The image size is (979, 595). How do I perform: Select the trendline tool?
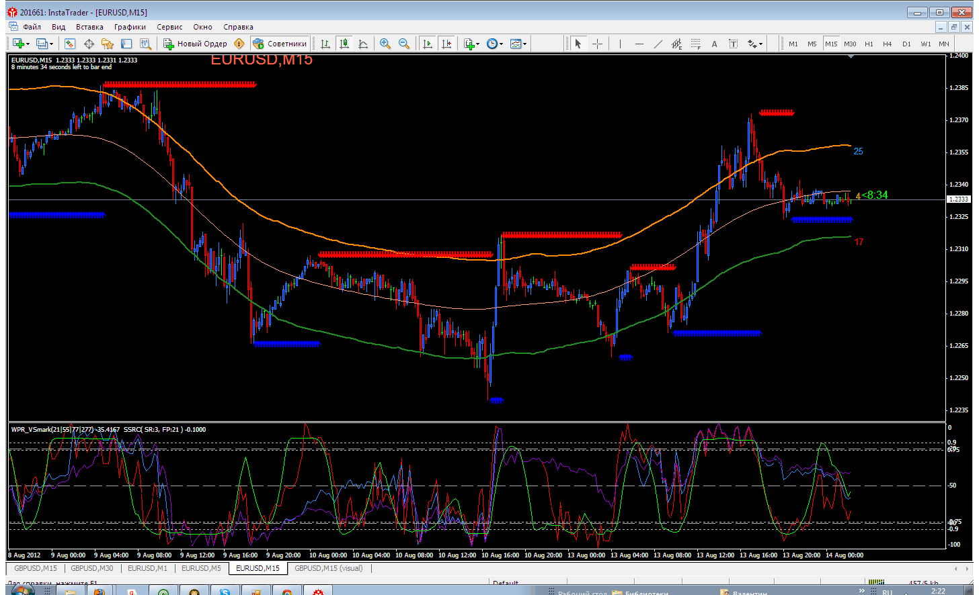[x=658, y=44]
